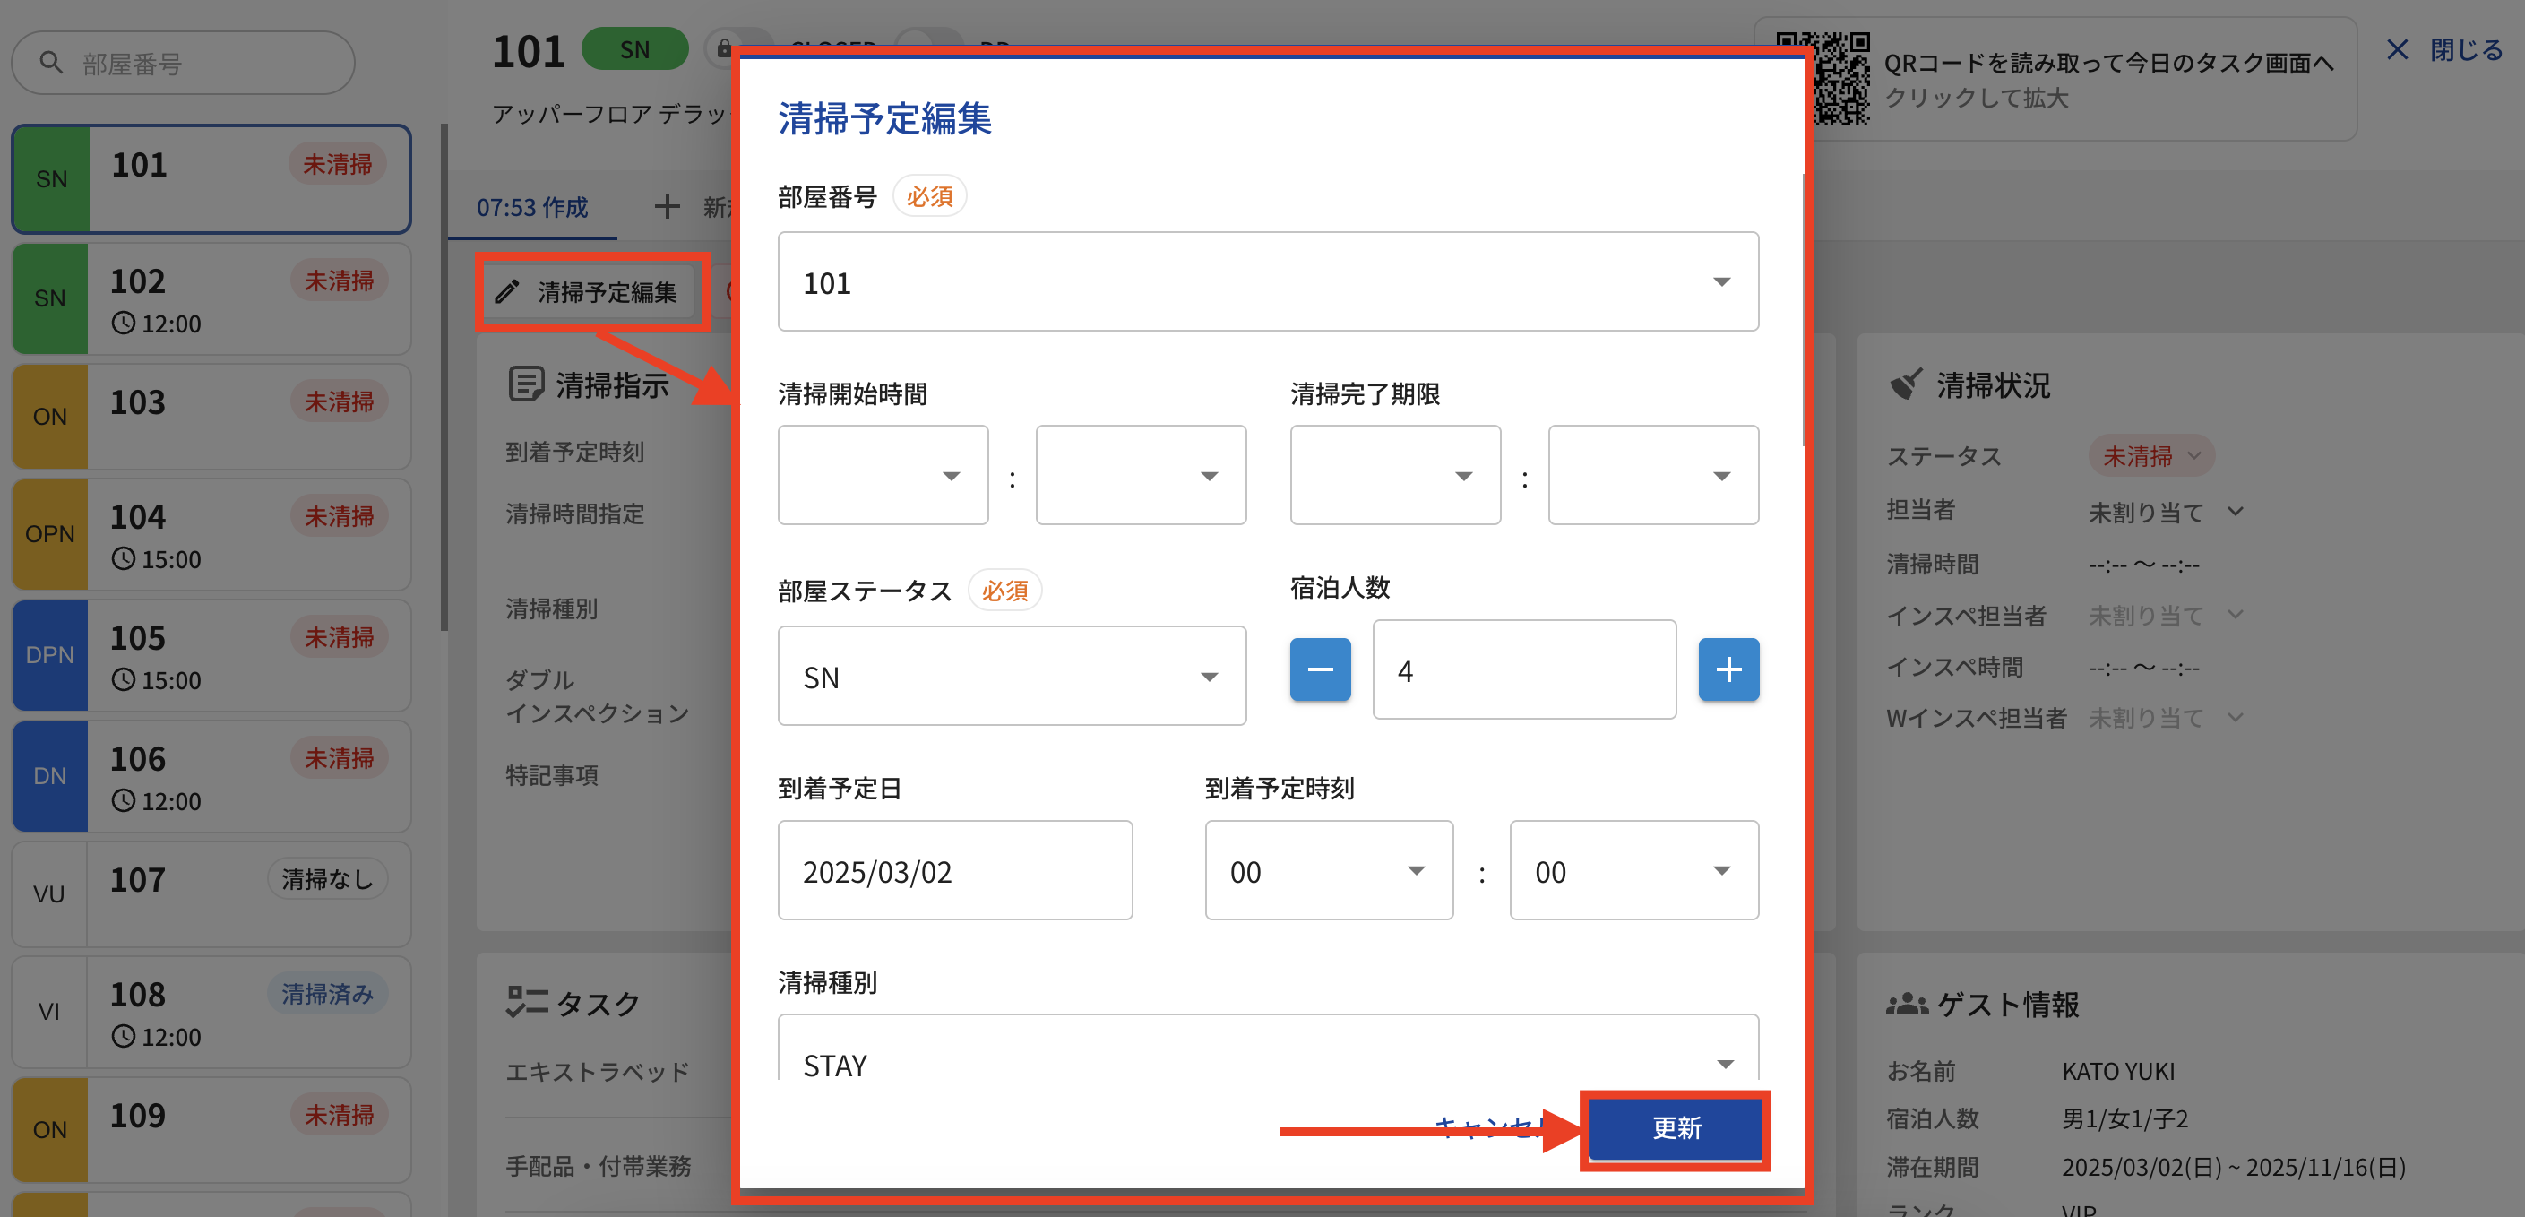Image resolution: width=2525 pixels, height=1217 pixels.
Task: Click the pencil icon for 清掃予定編集
Action: coord(507,292)
